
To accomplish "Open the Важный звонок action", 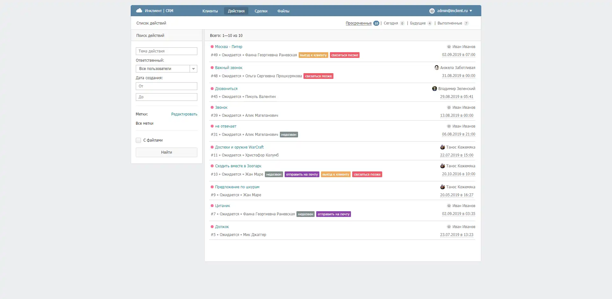I will point(229,68).
